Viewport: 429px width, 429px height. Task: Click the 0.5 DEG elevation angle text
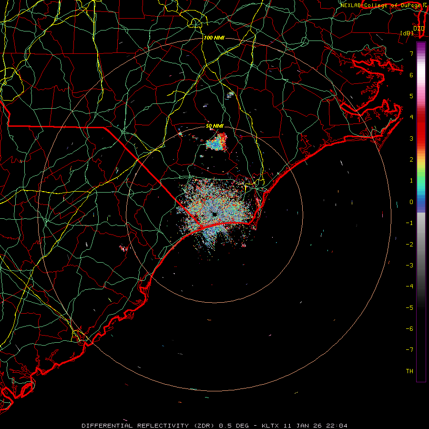click(234, 426)
